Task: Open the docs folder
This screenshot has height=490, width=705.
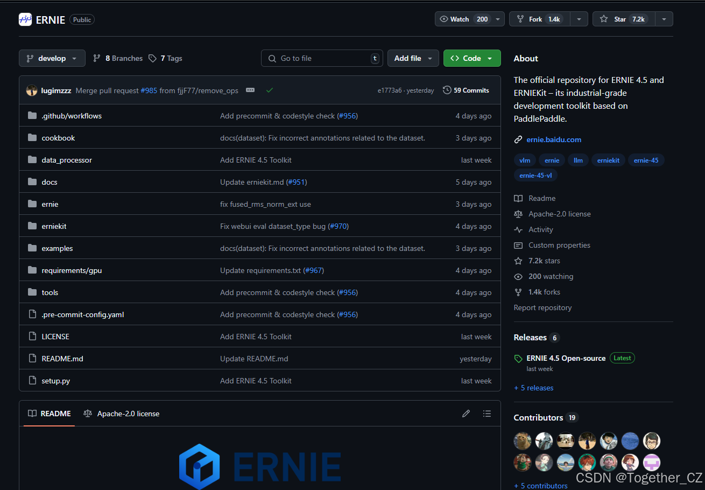Action: point(50,182)
